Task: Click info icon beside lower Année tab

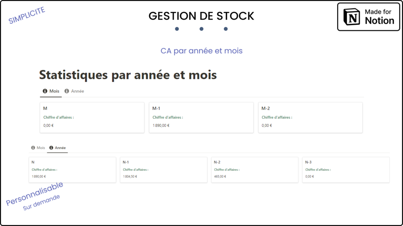Action: pyautogui.click(x=51, y=148)
